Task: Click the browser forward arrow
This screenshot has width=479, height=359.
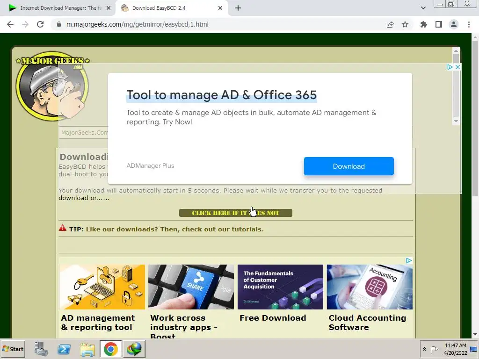Action: pos(25,24)
